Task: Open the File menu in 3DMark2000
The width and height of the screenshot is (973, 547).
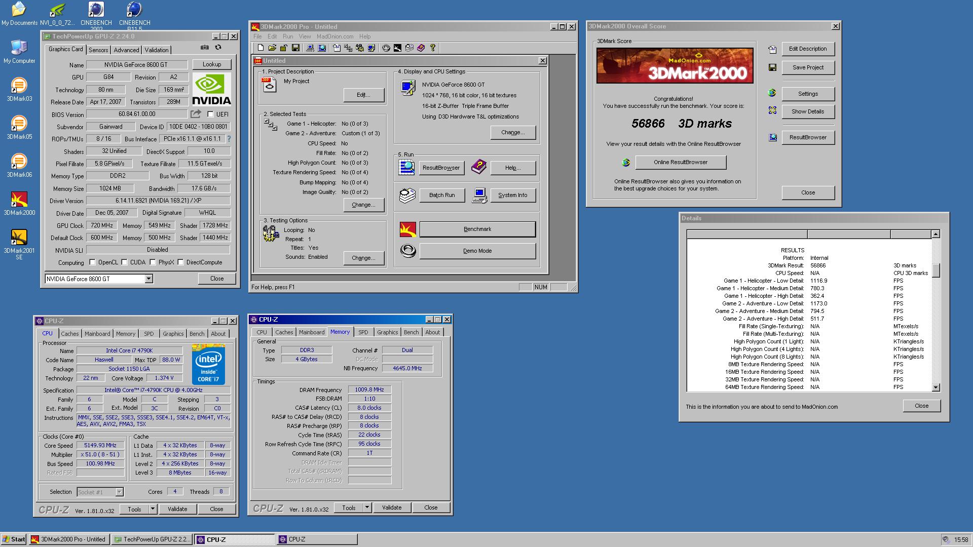Action: click(x=257, y=36)
